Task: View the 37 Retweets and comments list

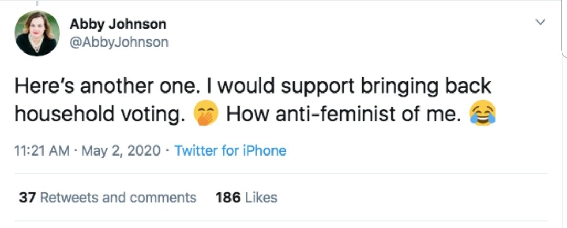Action: (x=107, y=198)
